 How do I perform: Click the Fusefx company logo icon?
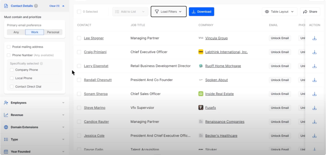[201, 108]
